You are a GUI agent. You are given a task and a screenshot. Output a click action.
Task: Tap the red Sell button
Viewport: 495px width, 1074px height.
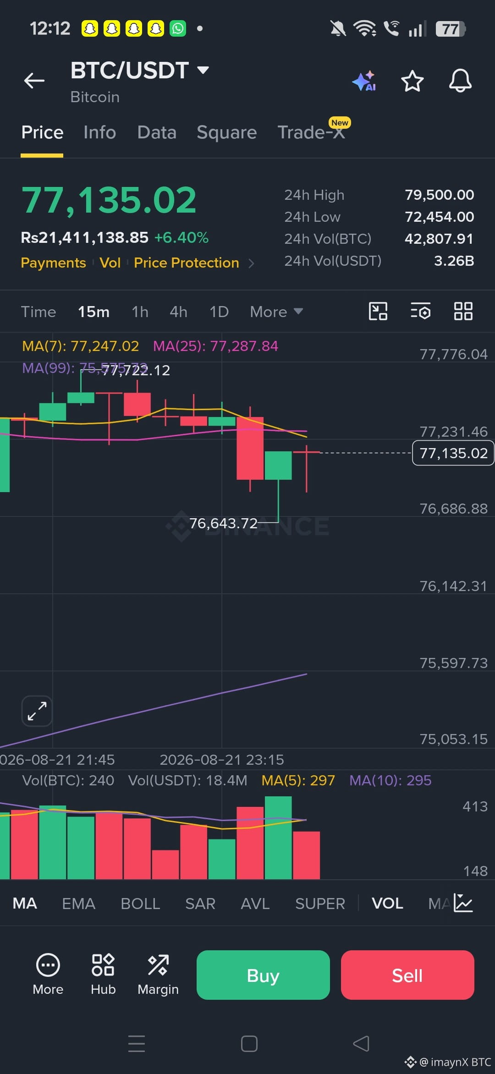(x=407, y=975)
